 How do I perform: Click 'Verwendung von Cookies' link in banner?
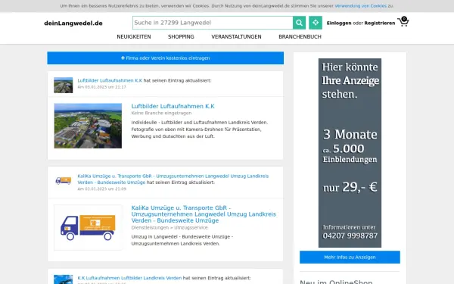tap(360, 6)
